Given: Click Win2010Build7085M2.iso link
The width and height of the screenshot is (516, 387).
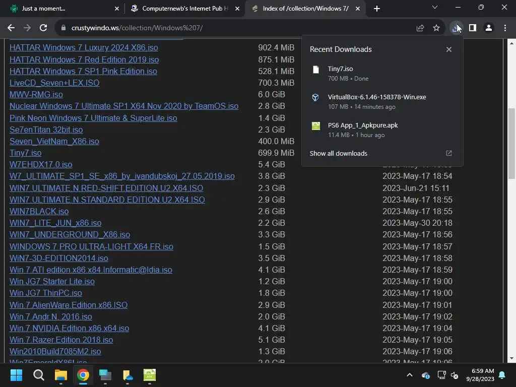Looking at the screenshot, I should pos(55,351).
